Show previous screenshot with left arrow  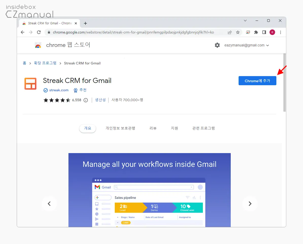tap(49, 204)
